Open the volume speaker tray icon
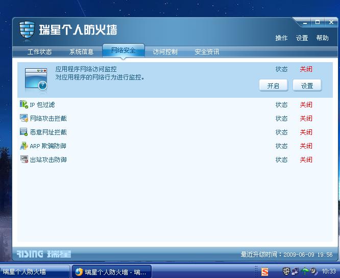 (x=313, y=271)
